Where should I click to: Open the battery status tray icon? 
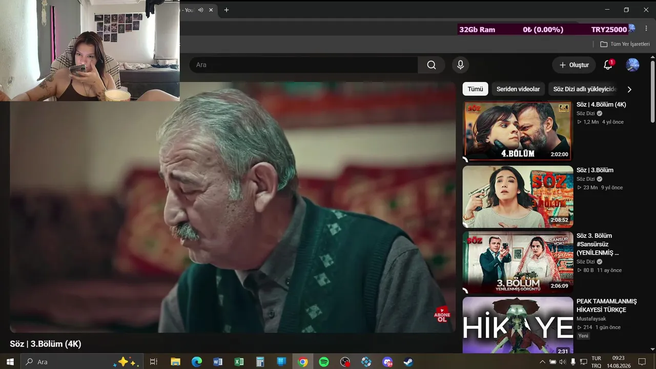coord(552,362)
